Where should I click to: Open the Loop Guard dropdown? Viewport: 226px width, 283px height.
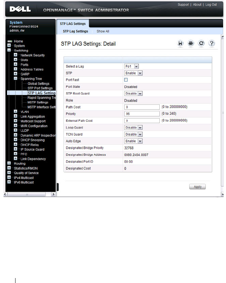point(133,128)
